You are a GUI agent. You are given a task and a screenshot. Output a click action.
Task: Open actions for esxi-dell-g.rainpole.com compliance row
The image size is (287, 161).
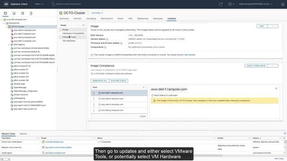point(94,110)
